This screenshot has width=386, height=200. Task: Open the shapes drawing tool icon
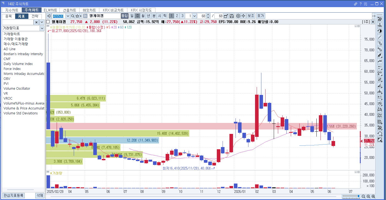click(x=380, y=73)
